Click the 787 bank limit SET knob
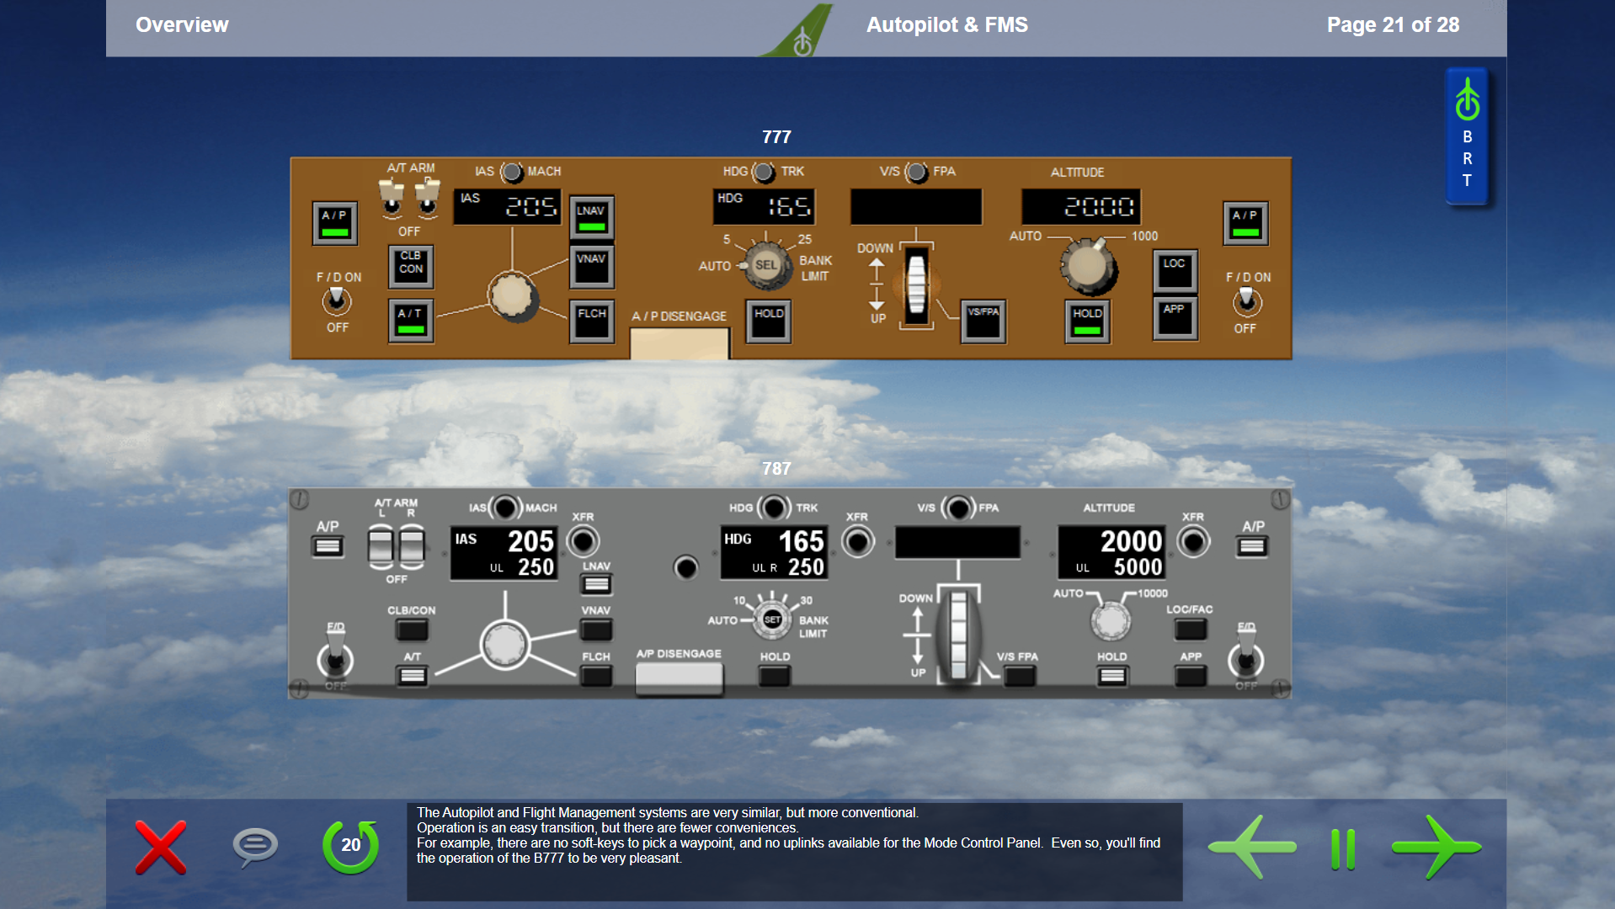 771,619
